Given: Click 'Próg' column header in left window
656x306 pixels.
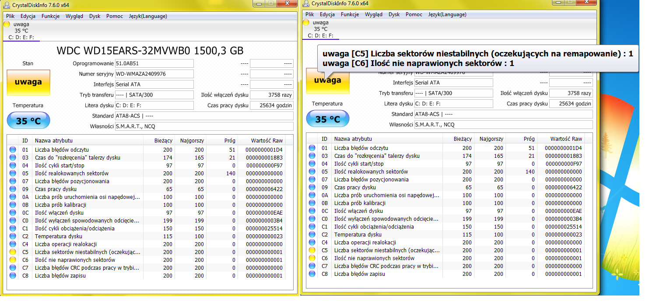Looking at the screenshot, I should [x=222, y=140].
